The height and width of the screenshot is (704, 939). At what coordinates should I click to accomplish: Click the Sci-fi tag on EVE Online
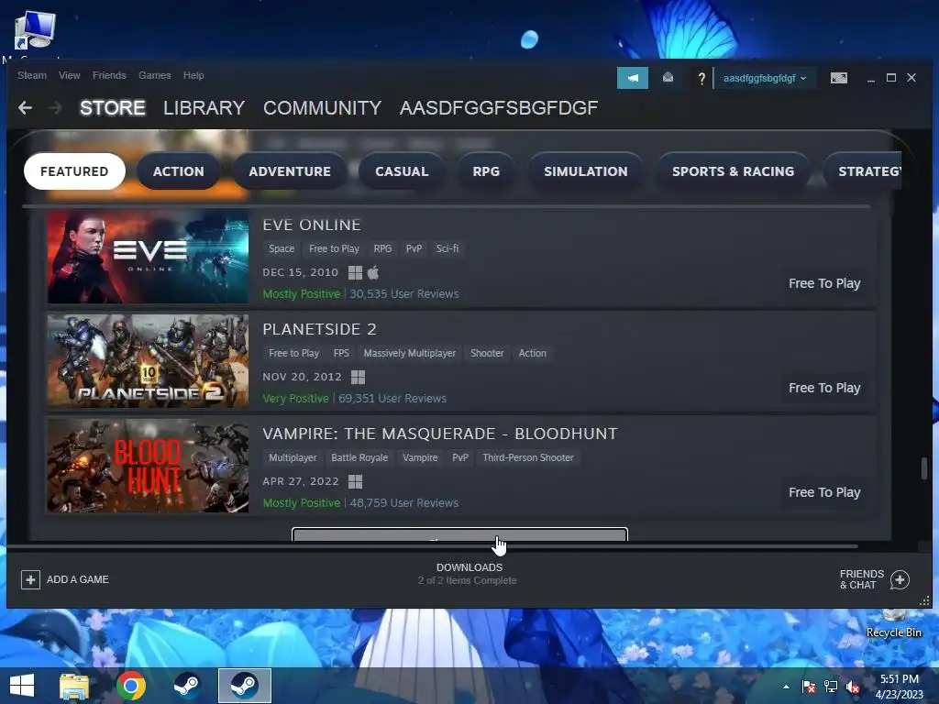447,248
